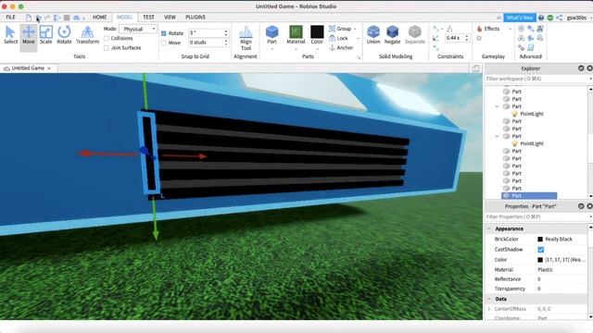Click the stop square icon in quick access
The image size is (593, 333).
click(67, 18)
